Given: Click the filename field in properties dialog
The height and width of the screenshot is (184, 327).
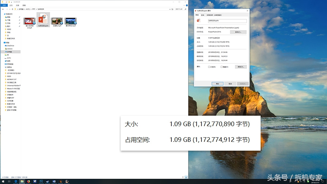Looking at the screenshot, I should coord(227,21).
